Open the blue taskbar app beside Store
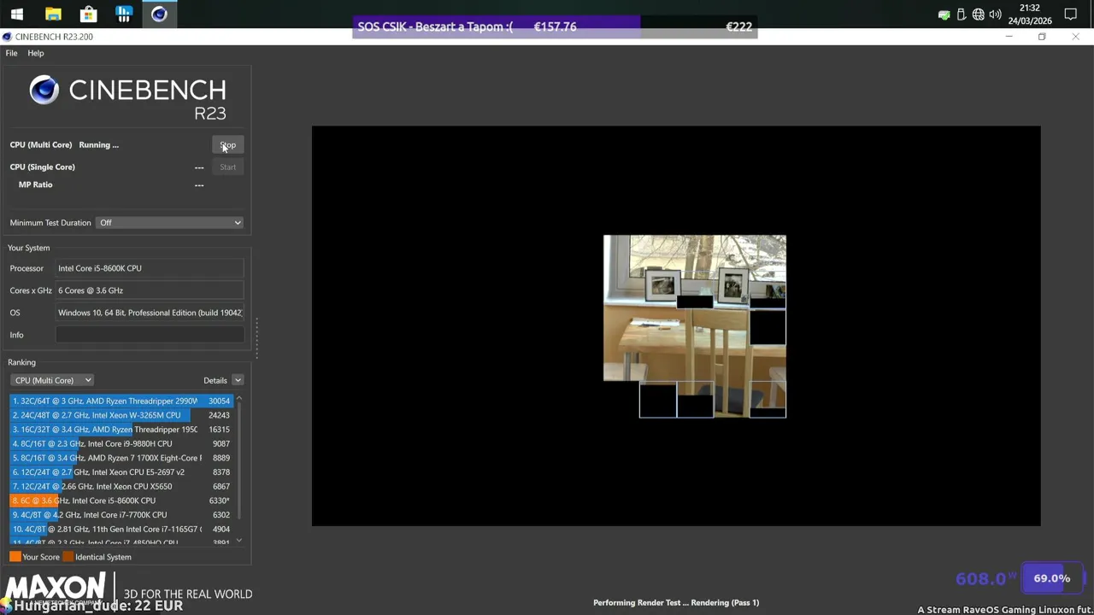Viewport: 1094px width, 615px height. point(124,14)
